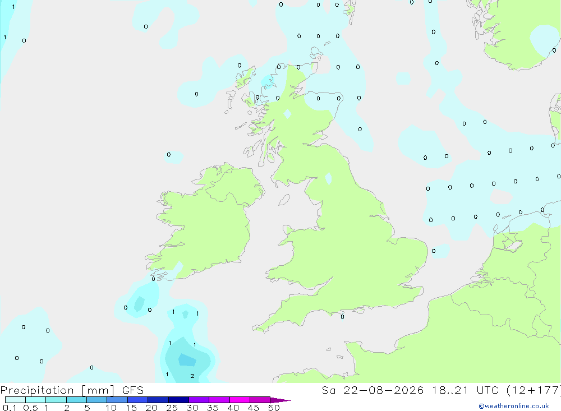Click the '20' legend scale label
The height and width of the screenshot is (411, 561).
pyautogui.click(x=151, y=408)
